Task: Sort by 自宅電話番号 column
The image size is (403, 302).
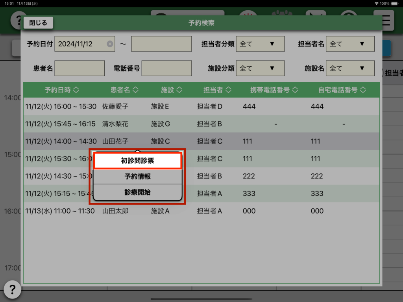Action: click(x=342, y=90)
